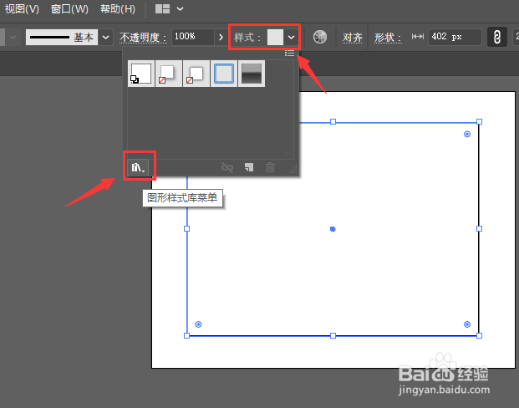The width and height of the screenshot is (519, 408).
Task: Open the 对齐 align options
Action: (352, 38)
